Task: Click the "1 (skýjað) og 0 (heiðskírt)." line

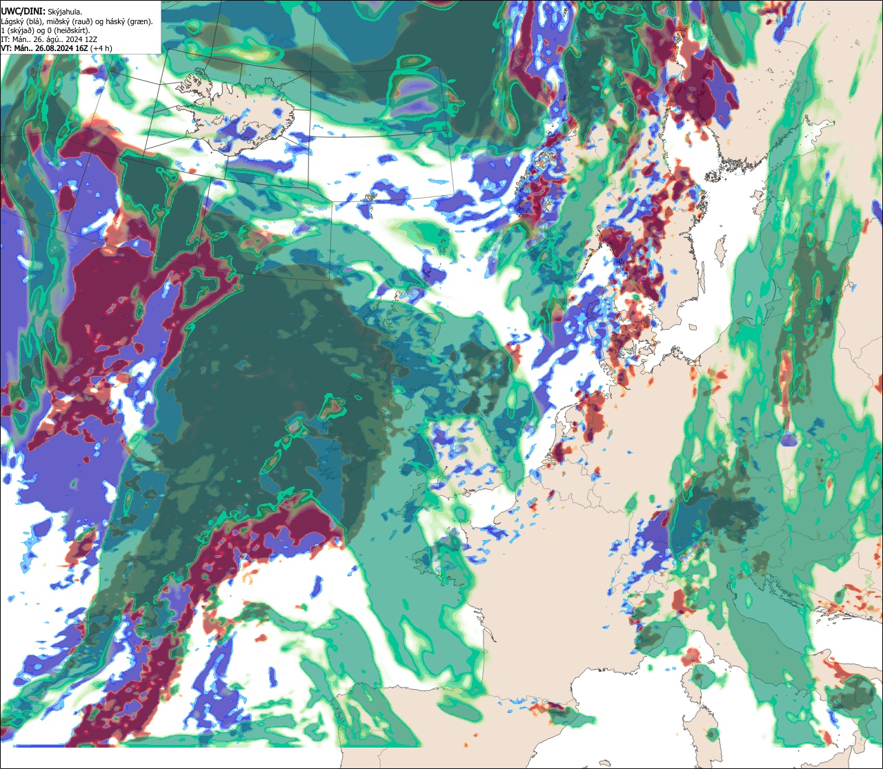Action: click(45, 30)
